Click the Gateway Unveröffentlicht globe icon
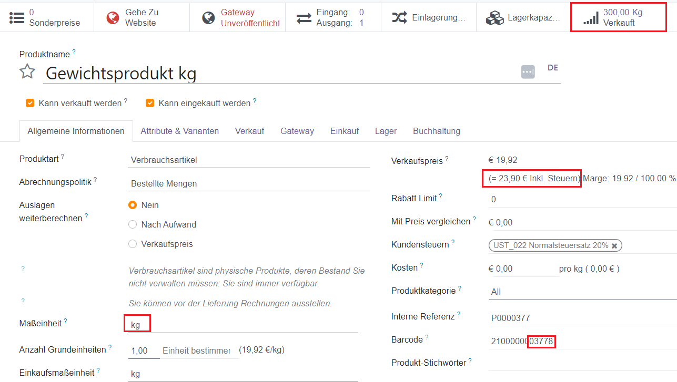 pyautogui.click(x=208, y=17)
